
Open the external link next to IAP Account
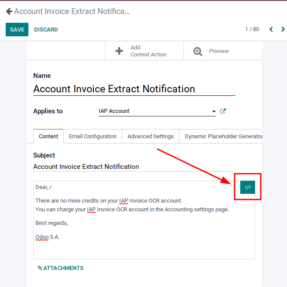pos(223,111)
